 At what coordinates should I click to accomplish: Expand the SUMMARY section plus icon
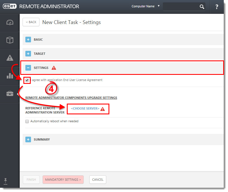(x=28, y=139)
